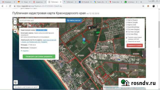Image resolution: width=160 pixels, height=90 pixels.
Task: Close the Gmail tab
Action: tap(14, 2)
